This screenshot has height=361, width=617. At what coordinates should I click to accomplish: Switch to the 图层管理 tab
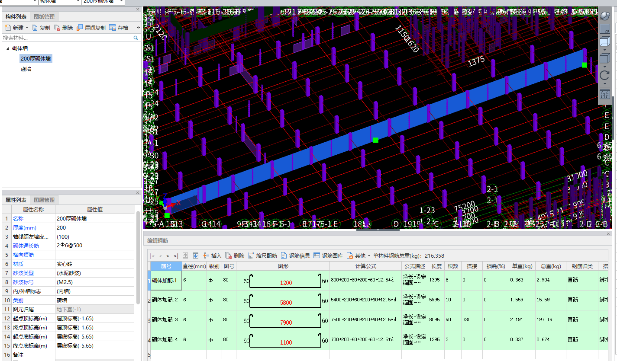44,200
